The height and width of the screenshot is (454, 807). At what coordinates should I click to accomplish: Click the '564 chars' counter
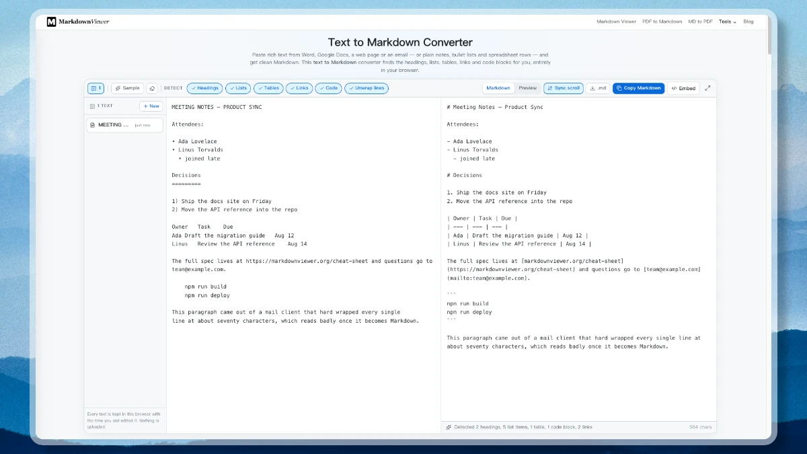click(700, 427)
